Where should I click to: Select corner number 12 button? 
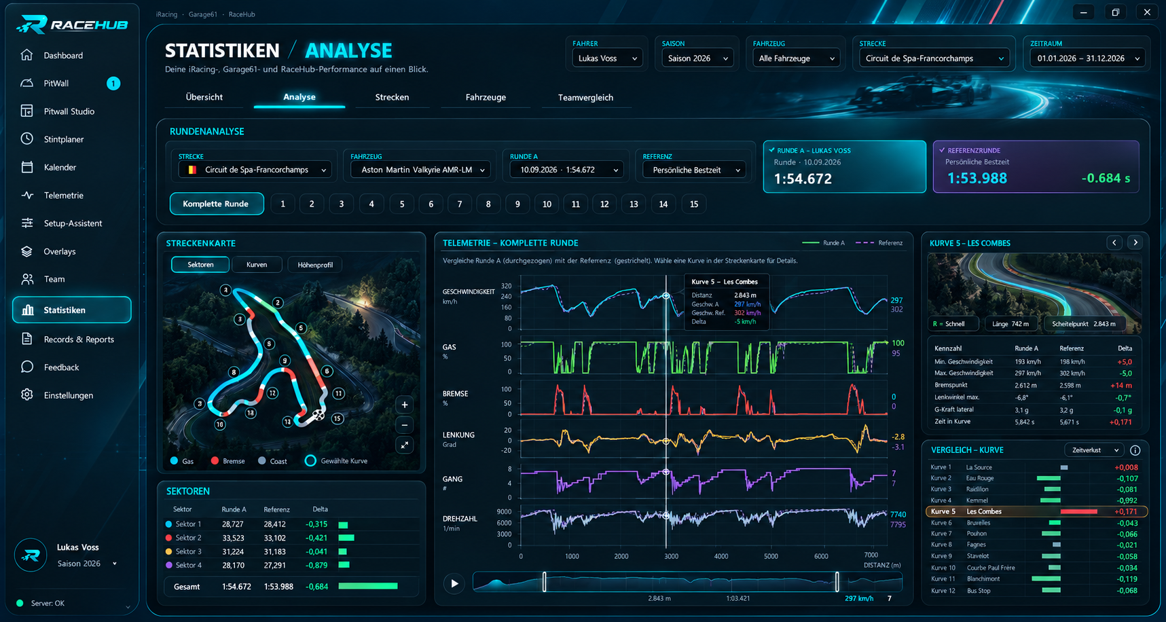[x=604, y=204]
